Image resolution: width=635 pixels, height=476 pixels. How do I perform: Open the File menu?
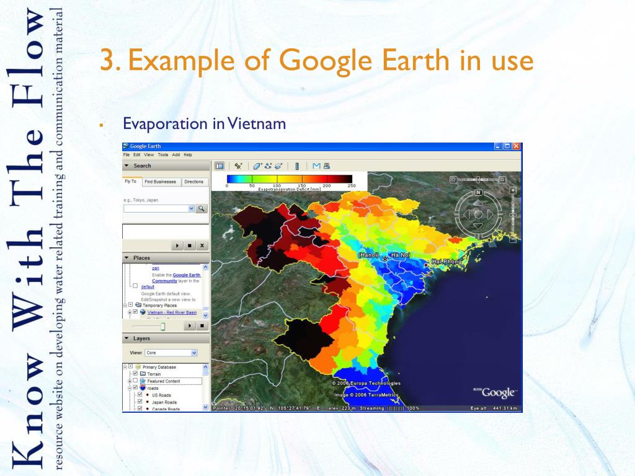tap(127, 154)
